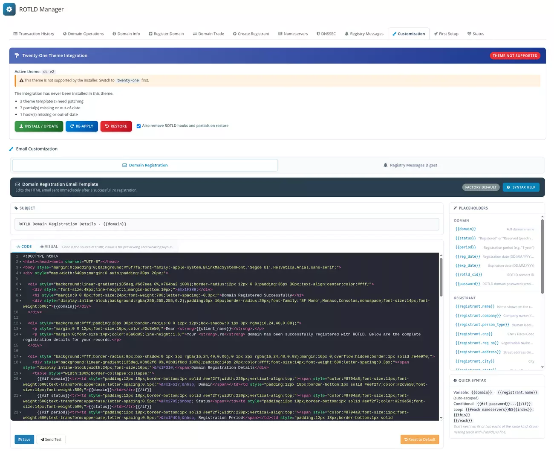The width and height of the screenshot is (554, 454).
Task: Switch to Registry Messages Digest sub-tab
Action: (410, 165)
